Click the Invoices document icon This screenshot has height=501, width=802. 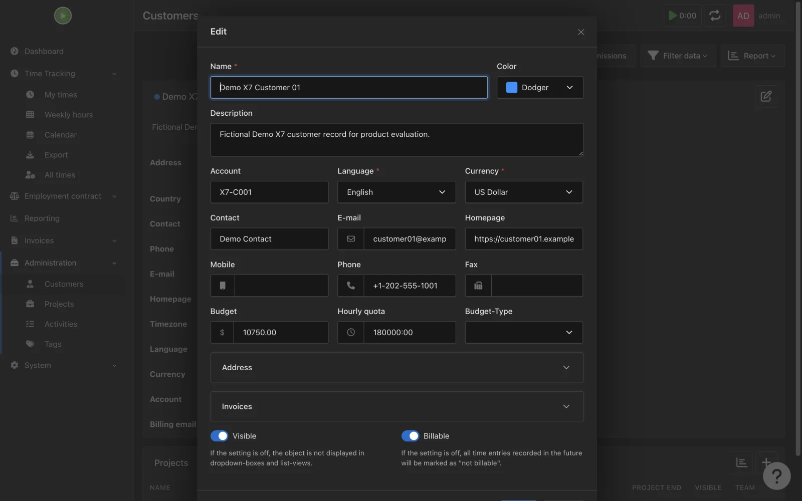(15, 240)
